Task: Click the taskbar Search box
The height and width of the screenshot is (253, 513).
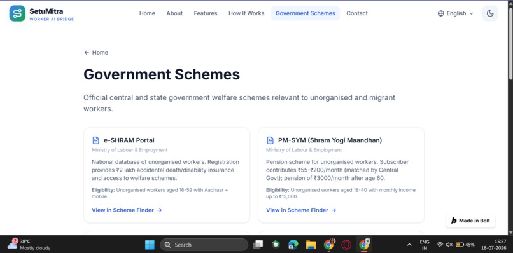Action: tap(204, 245)
